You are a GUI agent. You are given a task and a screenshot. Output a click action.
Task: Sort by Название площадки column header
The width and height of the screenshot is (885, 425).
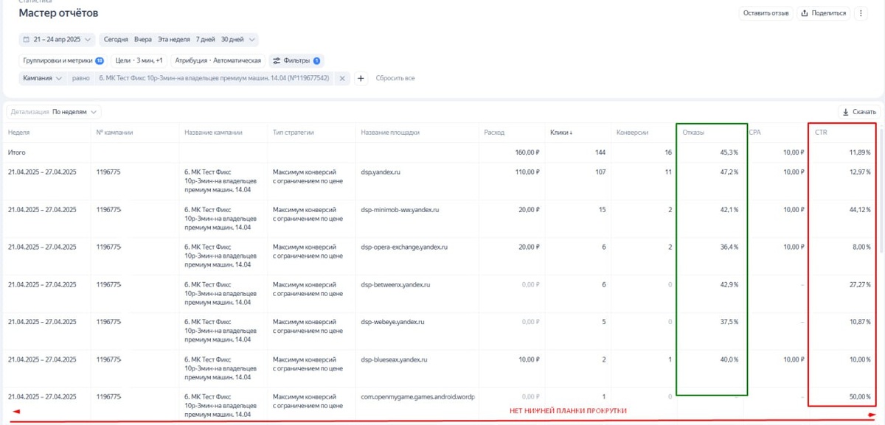click(x=390, y=133)
